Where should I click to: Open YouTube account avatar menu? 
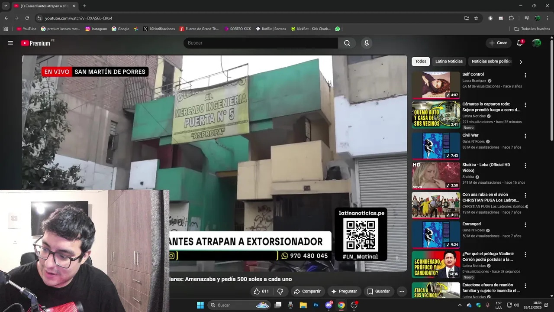(x=536, y=43)
